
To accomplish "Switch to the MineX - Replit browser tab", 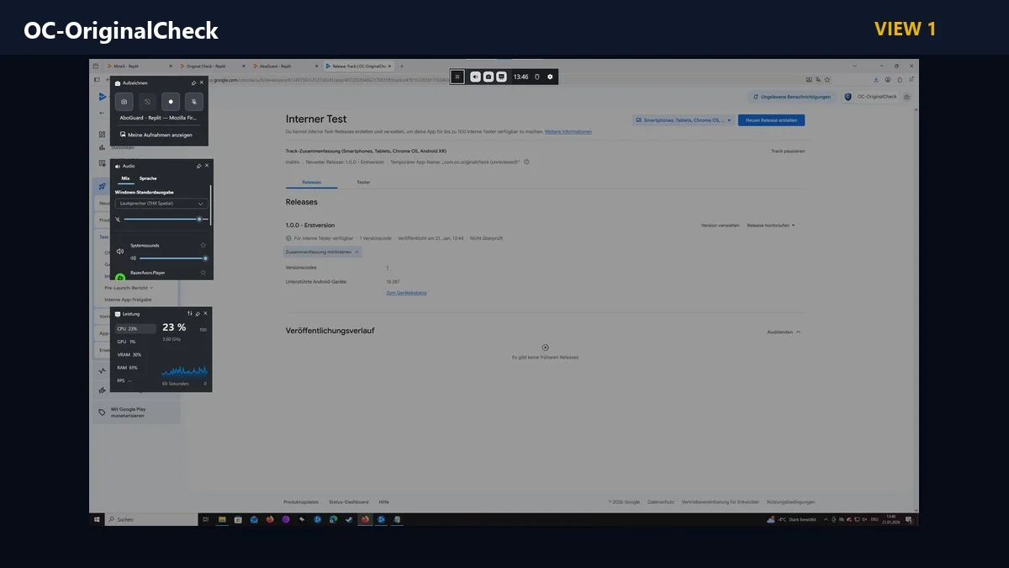I will [x=140, y=66].
